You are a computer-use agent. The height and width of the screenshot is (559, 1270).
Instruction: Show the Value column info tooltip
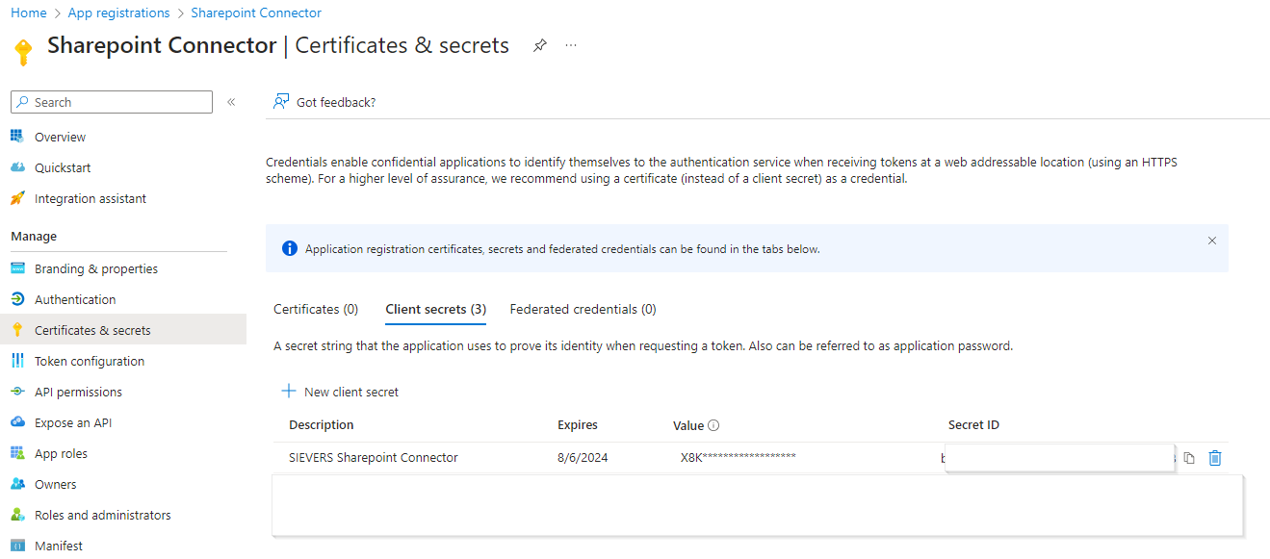[x=712, y=423]
